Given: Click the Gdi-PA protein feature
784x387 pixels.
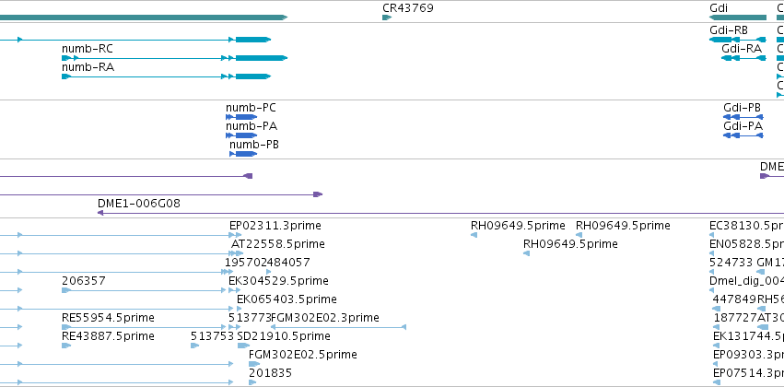Looking at the screenshot, I should point(743,135).
